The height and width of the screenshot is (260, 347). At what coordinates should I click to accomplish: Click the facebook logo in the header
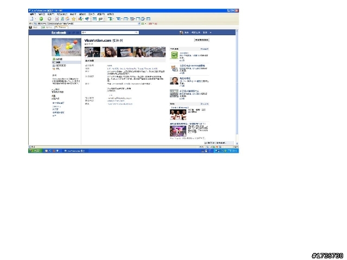pos(59,32)
